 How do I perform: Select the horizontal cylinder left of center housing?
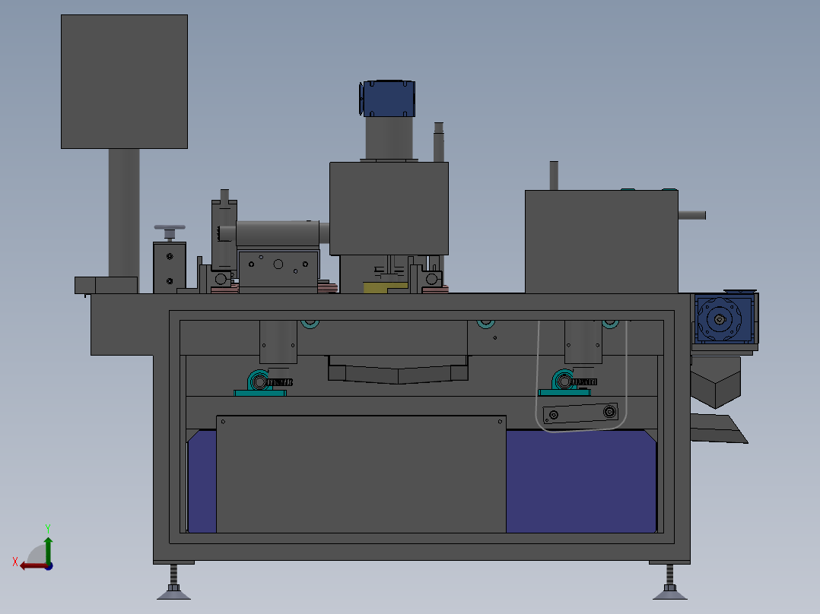point(277,233)
